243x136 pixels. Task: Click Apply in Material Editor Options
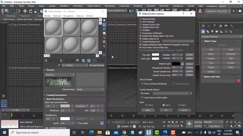coord(148,110)
